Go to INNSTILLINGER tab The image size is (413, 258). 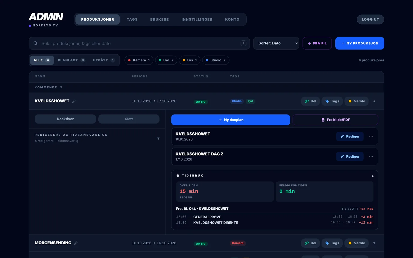197,19
